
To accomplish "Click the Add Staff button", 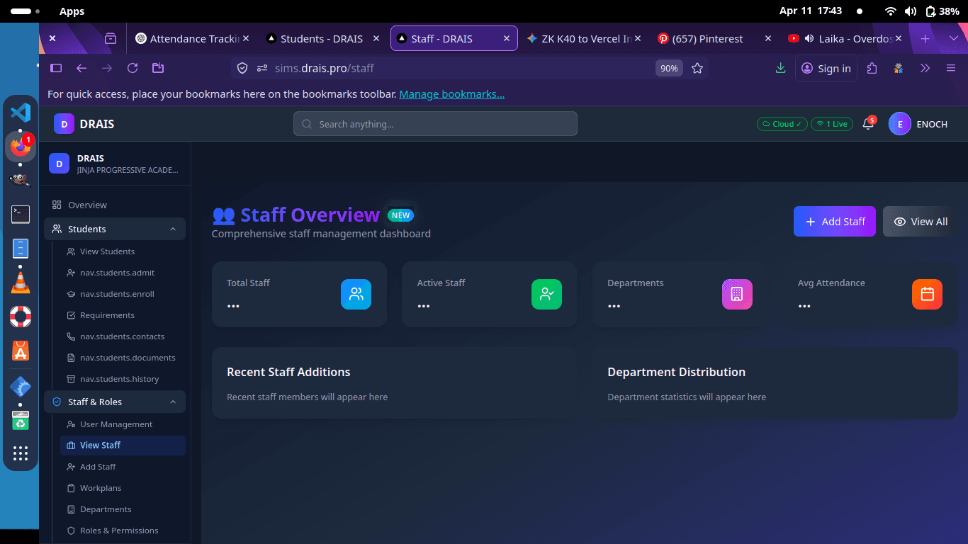I will [x=834, y=221].
